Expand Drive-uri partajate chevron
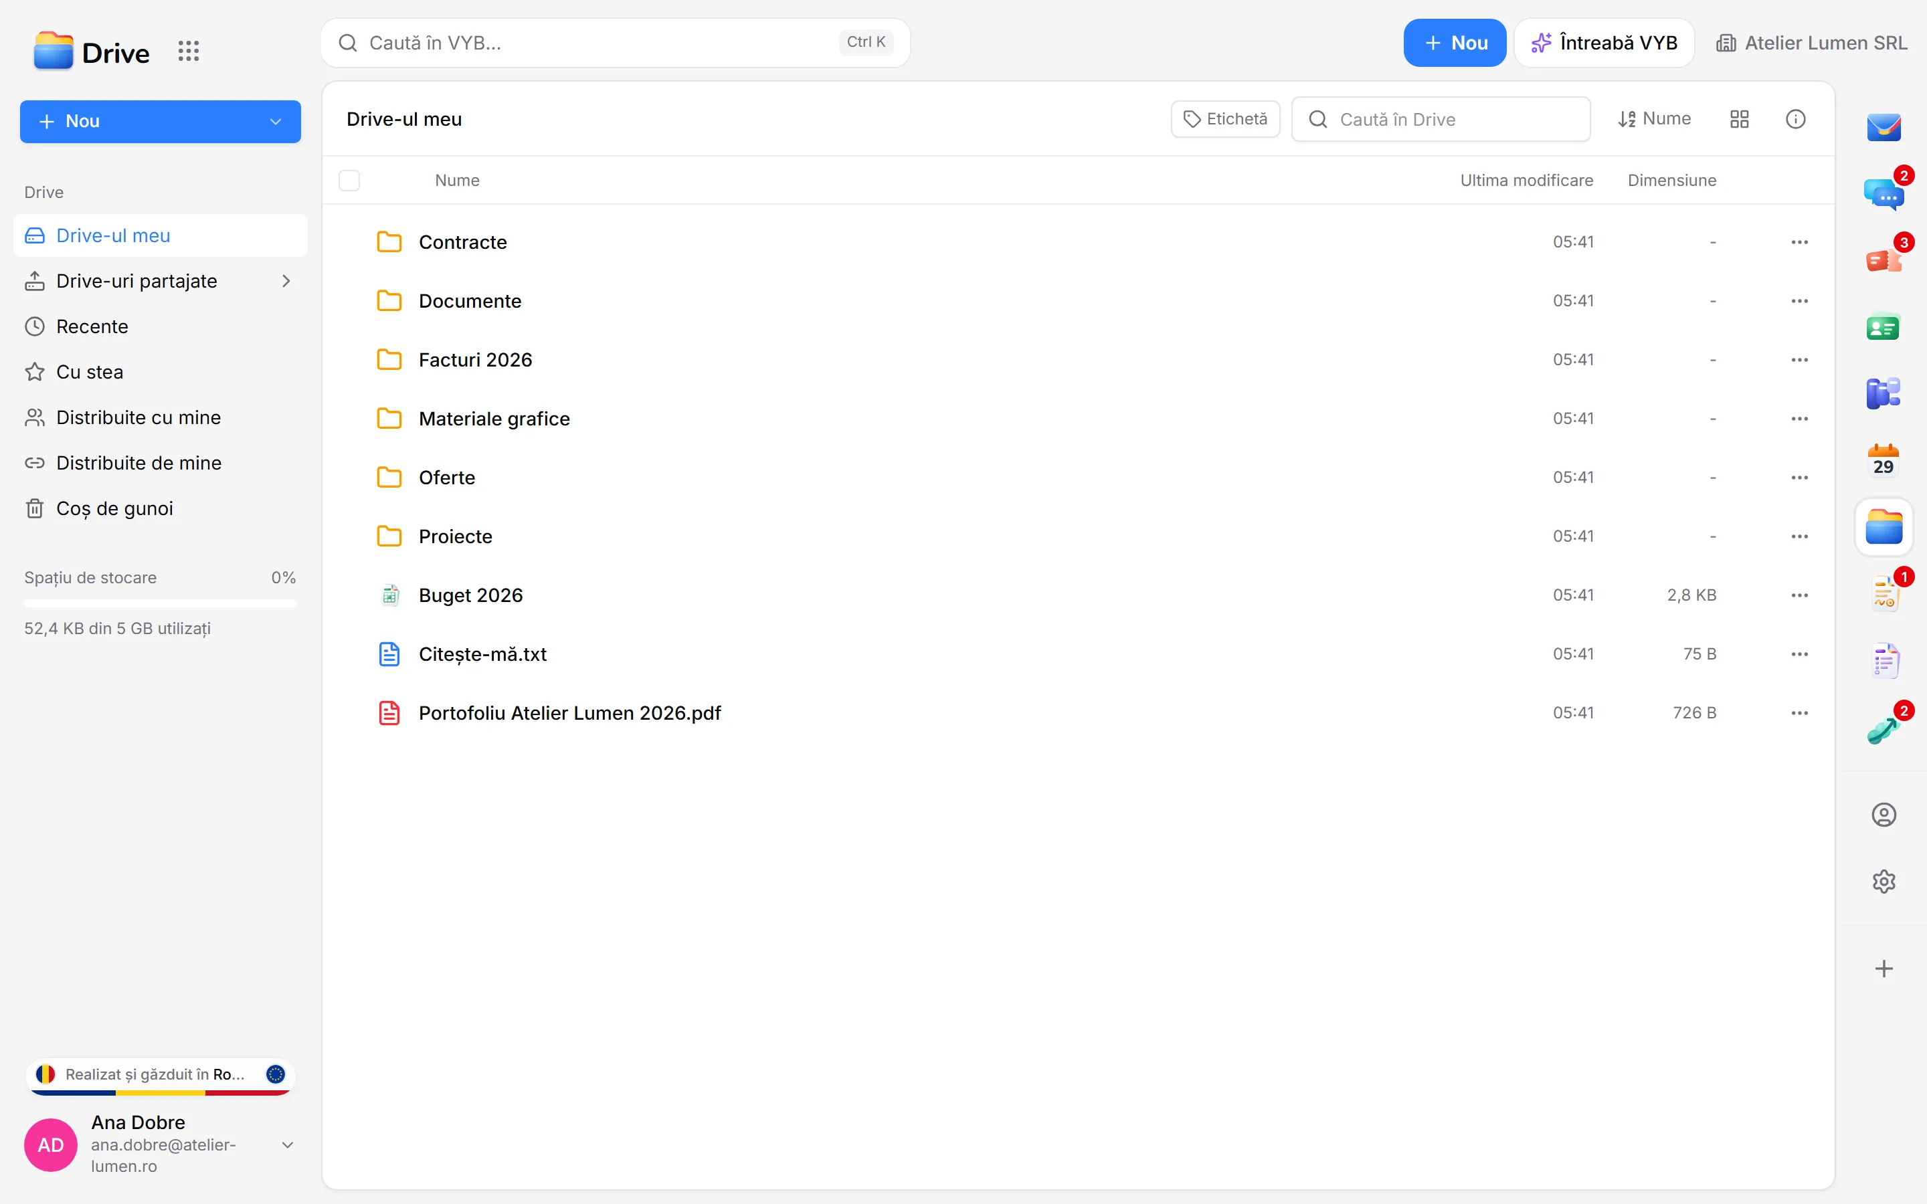 [286, 281]
